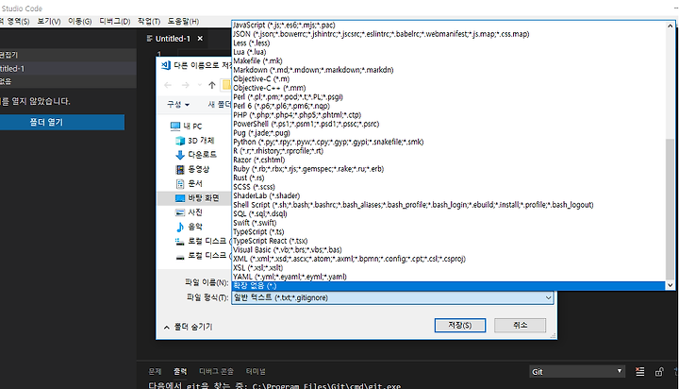Select Markdown file type
679x389 pixels.
coord(449,70)
